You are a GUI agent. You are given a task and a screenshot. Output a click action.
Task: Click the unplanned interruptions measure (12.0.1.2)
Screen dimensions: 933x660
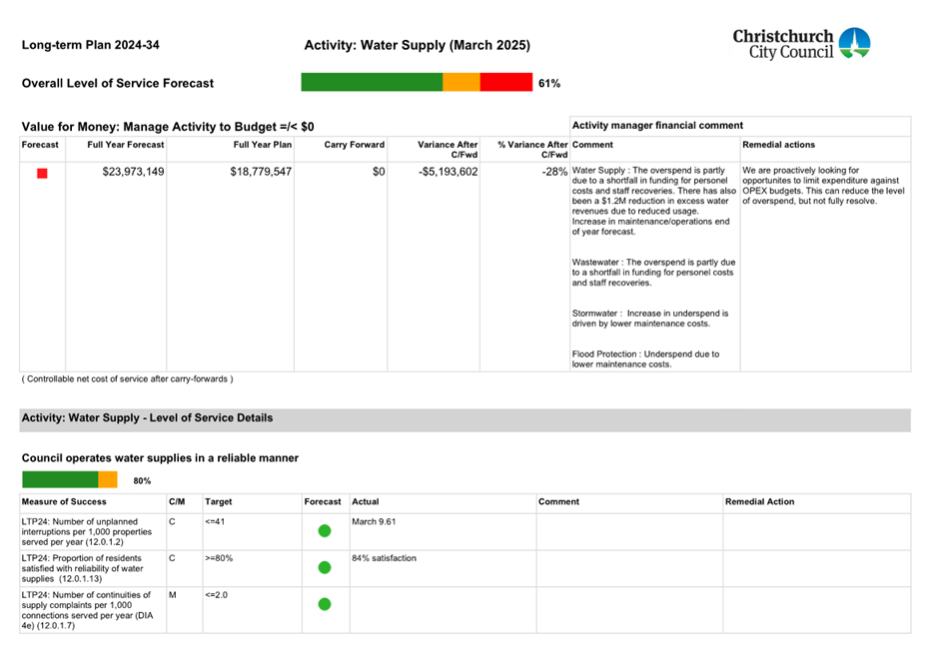(87, 532)
